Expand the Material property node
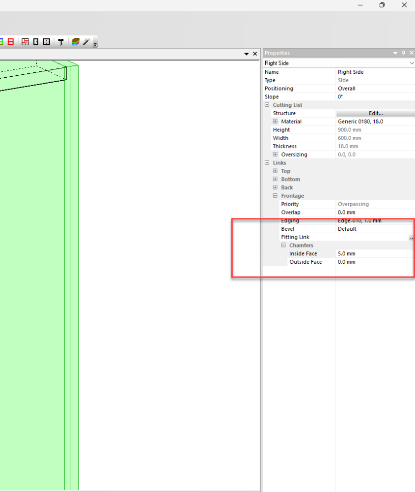Image resolution: width=415 pixels, height=492 pixels. 276,122
